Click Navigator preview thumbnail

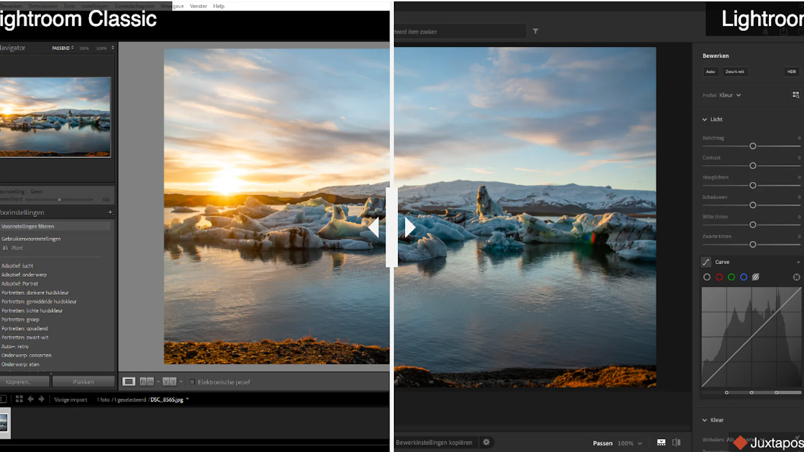point(55,117)
